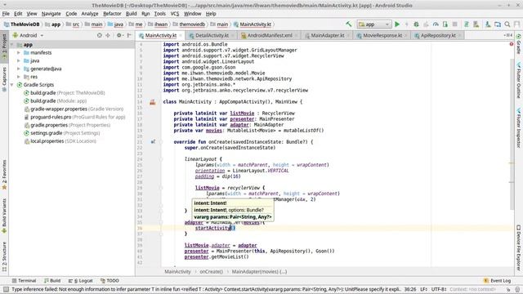523x294 pixels.
Task: Toggle the Build Variants side tab
Action: click(4, 216)
